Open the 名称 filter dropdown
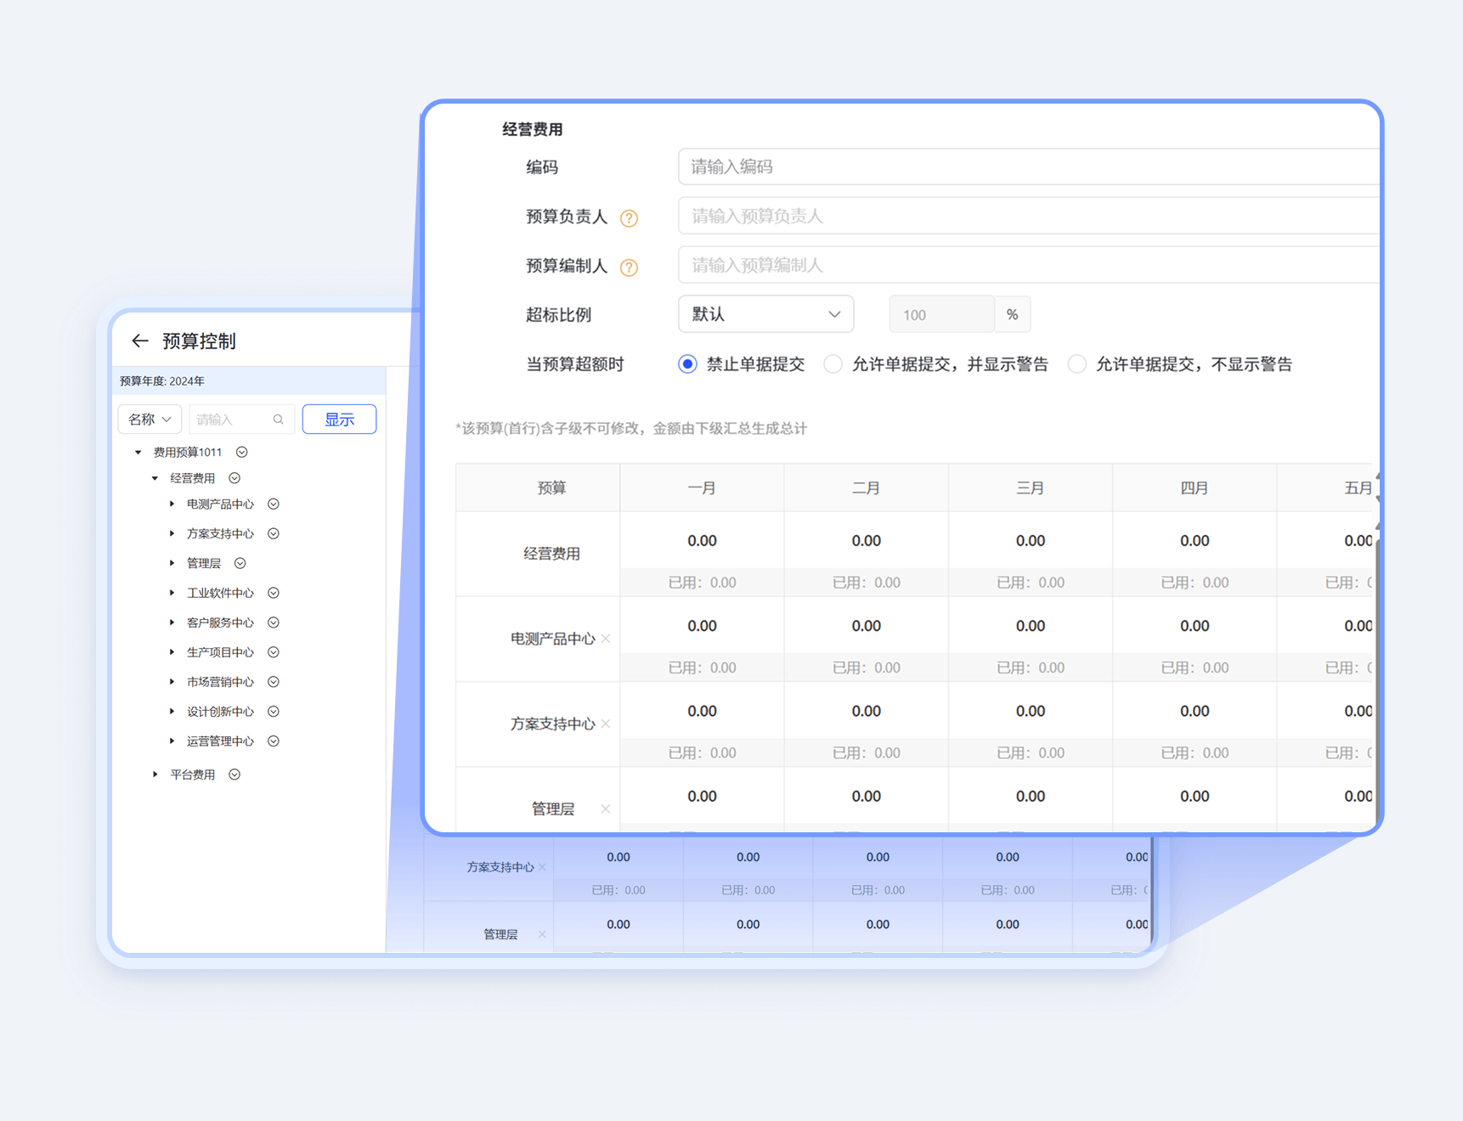 point(150,420)
